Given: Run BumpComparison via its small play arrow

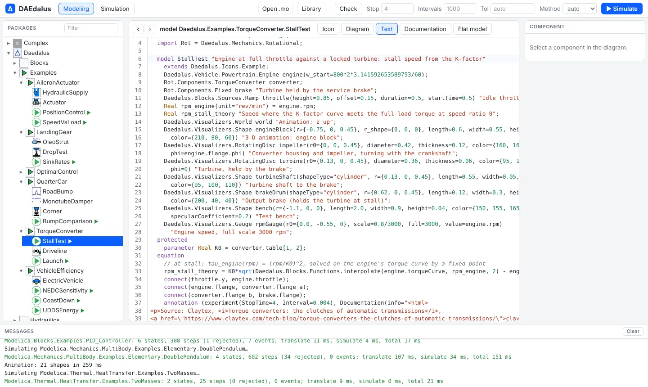Looking at the screenshot, I should (96, 221).
